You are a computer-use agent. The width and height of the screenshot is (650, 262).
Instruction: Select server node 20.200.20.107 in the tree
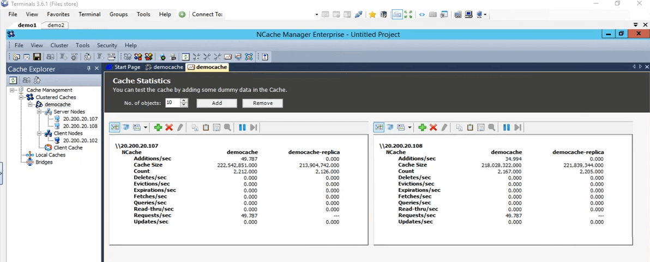pos(80,119)
